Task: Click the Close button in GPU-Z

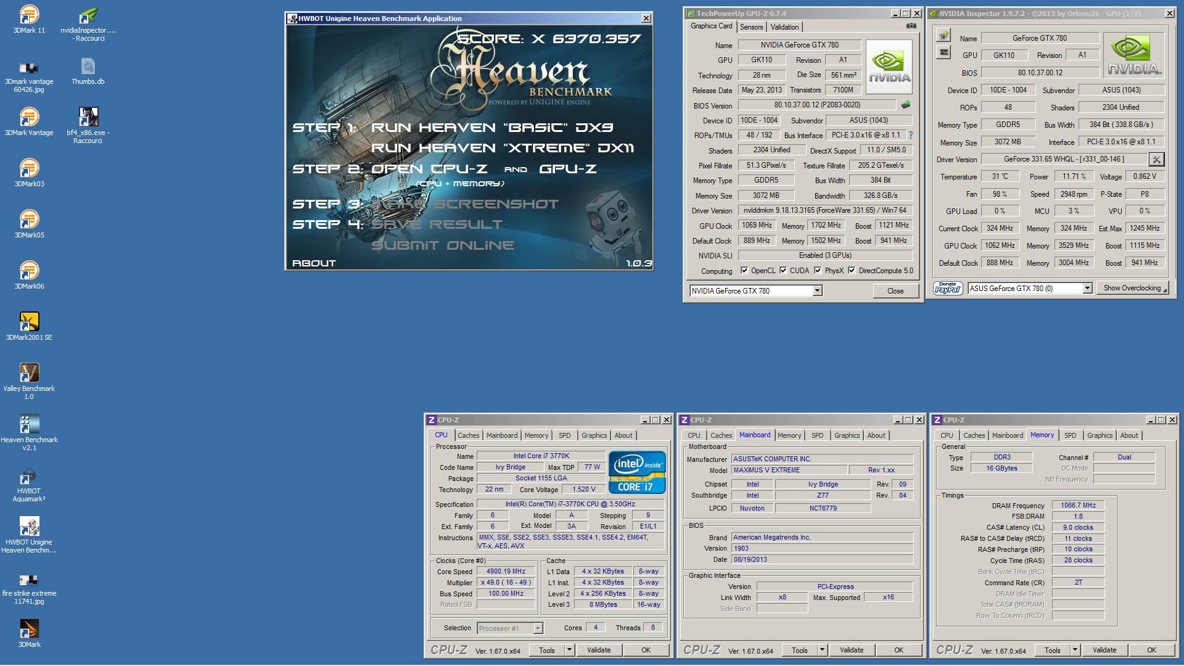Action: click(895, 290)
